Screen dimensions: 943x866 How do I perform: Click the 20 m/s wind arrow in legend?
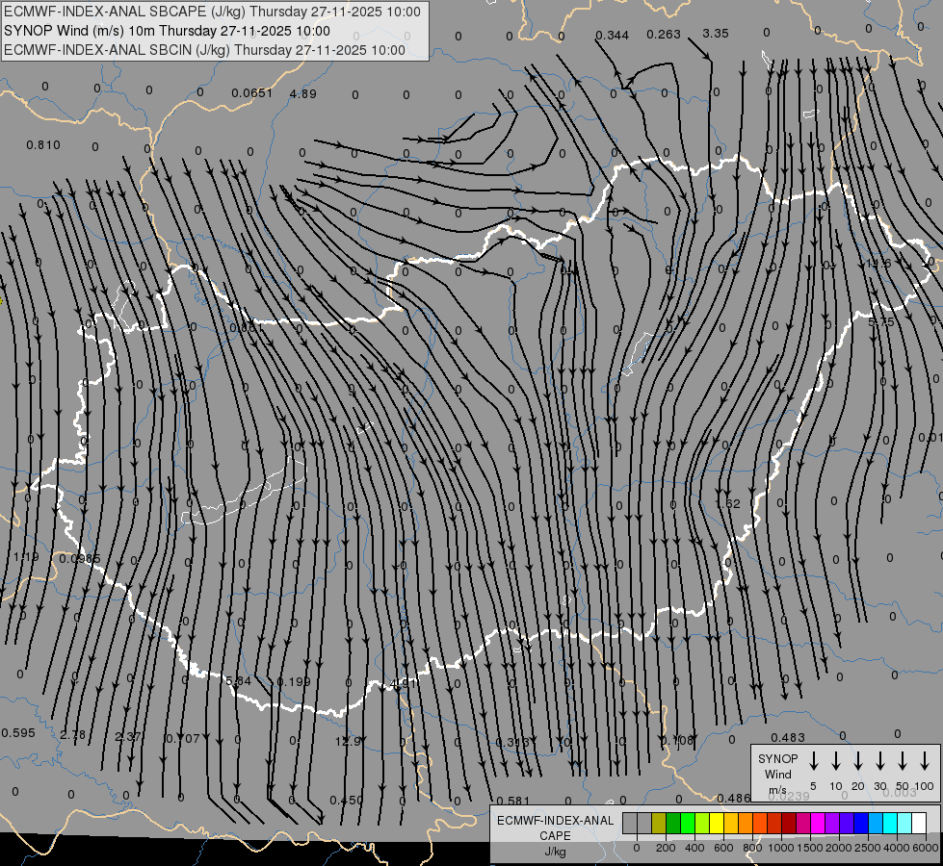858,761
